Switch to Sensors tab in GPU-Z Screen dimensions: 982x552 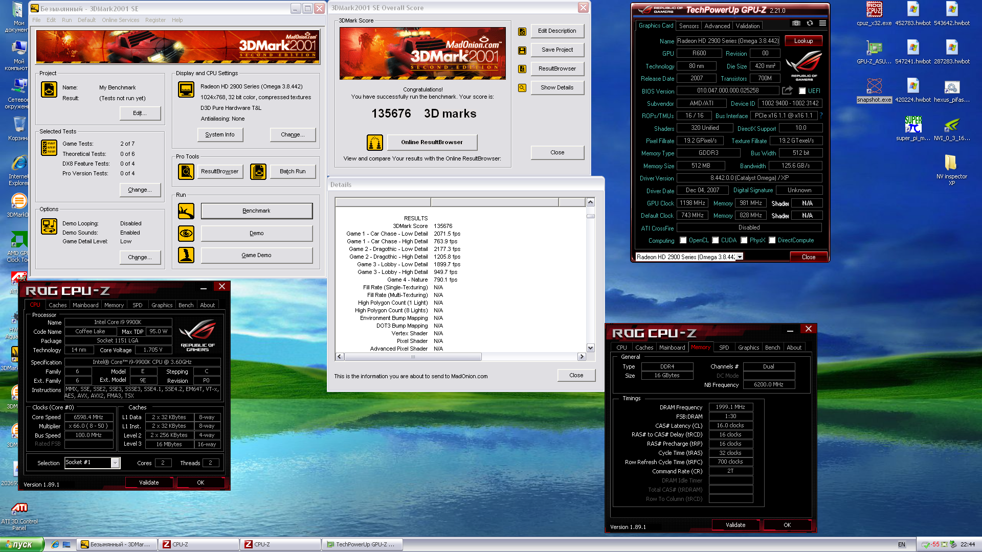point(688,26)
